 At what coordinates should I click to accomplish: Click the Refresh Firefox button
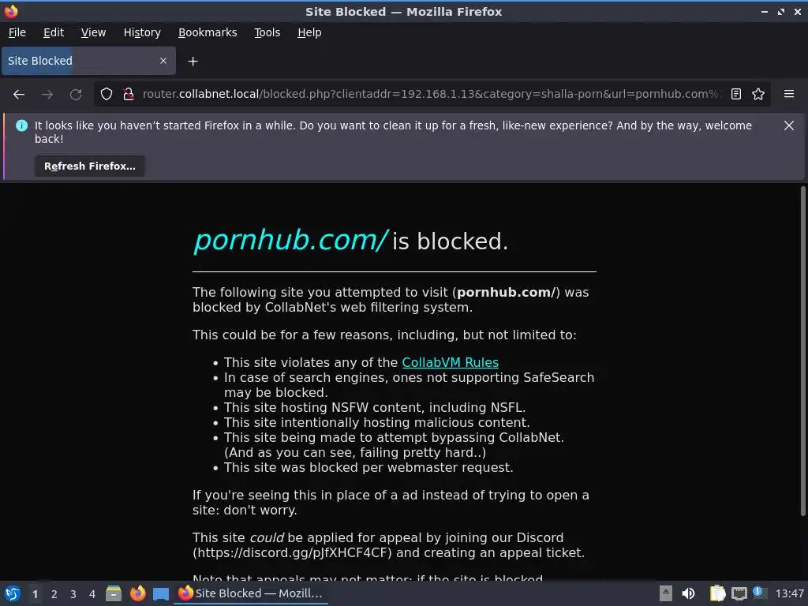(90, 166)
